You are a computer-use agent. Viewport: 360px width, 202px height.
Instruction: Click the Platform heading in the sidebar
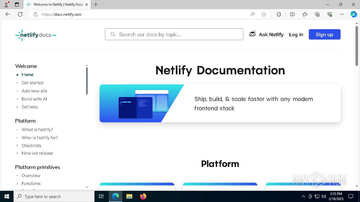[25, 121]
